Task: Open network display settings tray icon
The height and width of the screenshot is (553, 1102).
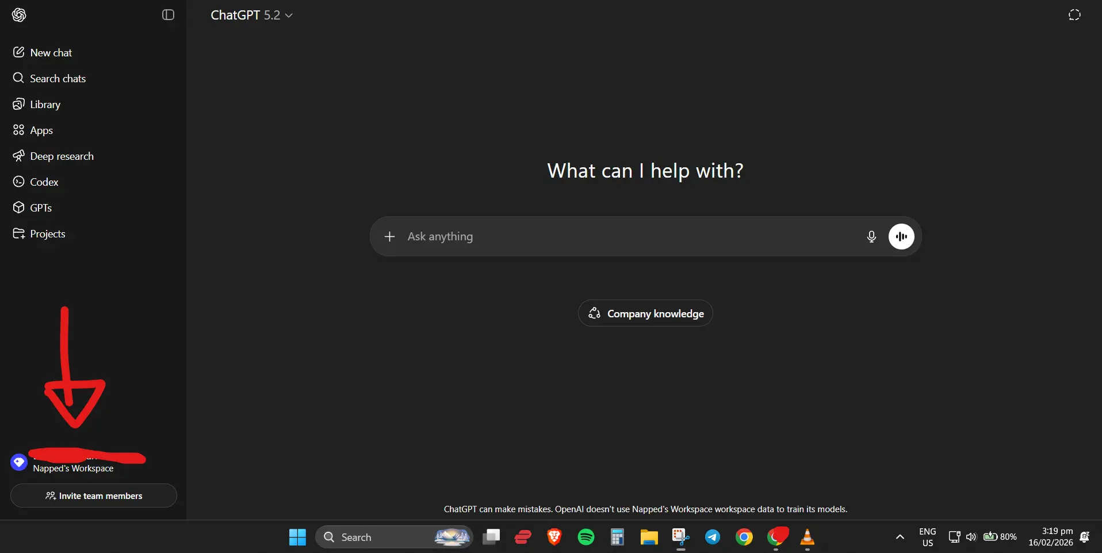Action: point(954,537)
